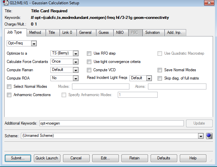Open Help for calculation setup
Image resolution: width=217 pixels, height=167 pixels.
pos(193,158)
